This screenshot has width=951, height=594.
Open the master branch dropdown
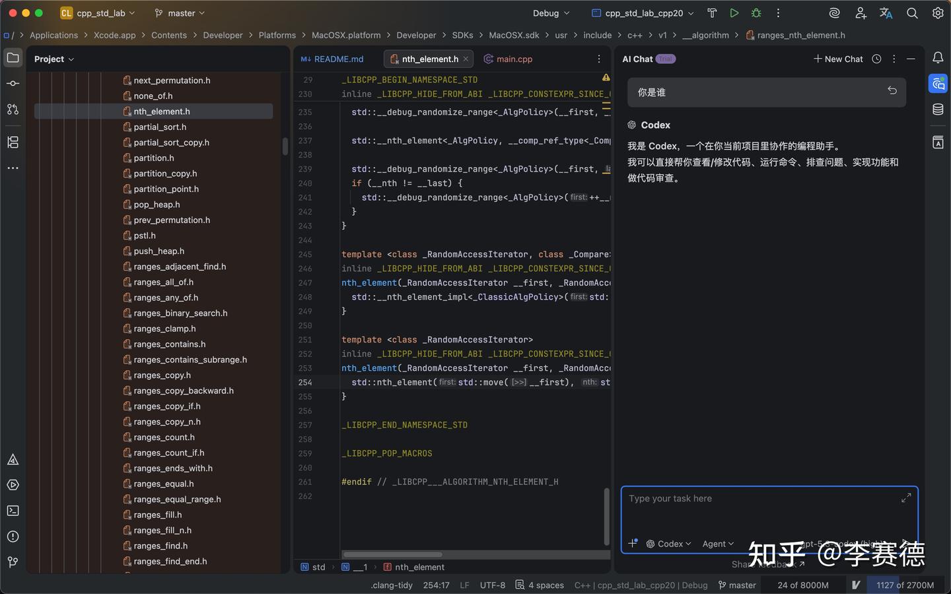click(179, 13)
